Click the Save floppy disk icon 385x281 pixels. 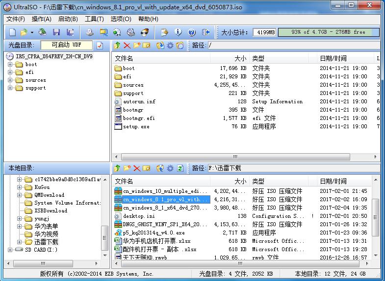click(56, 32)
